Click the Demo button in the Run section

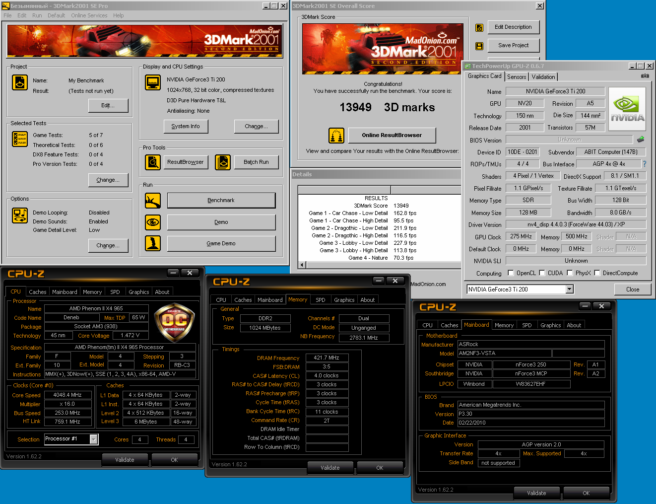pos(221,222)
